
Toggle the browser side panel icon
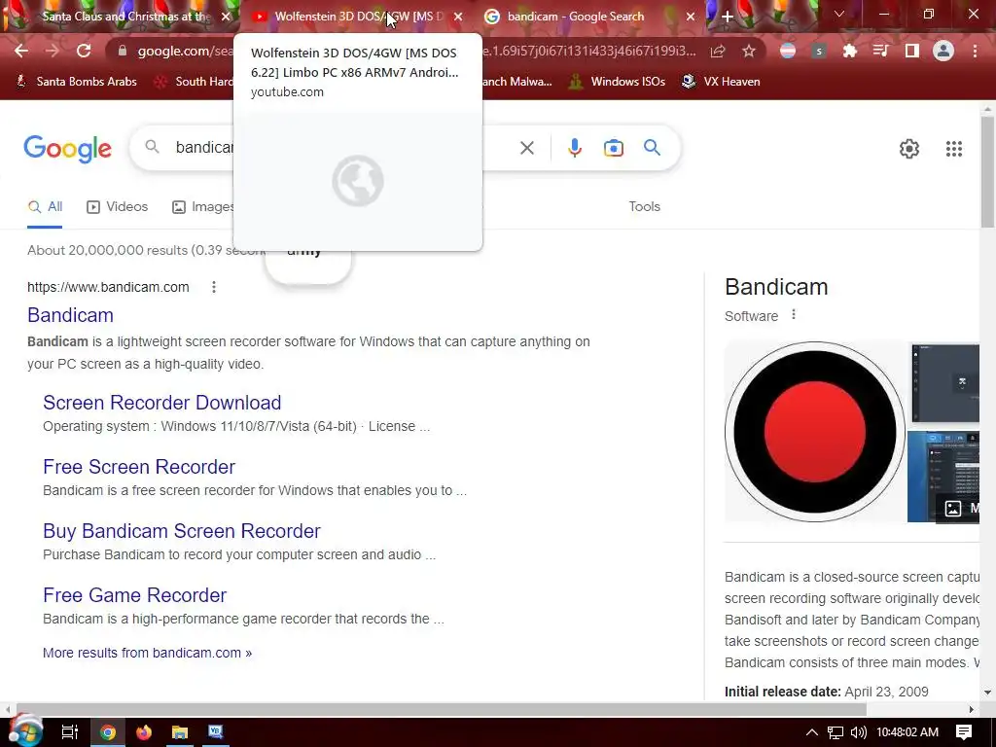[x=912, y=51]
